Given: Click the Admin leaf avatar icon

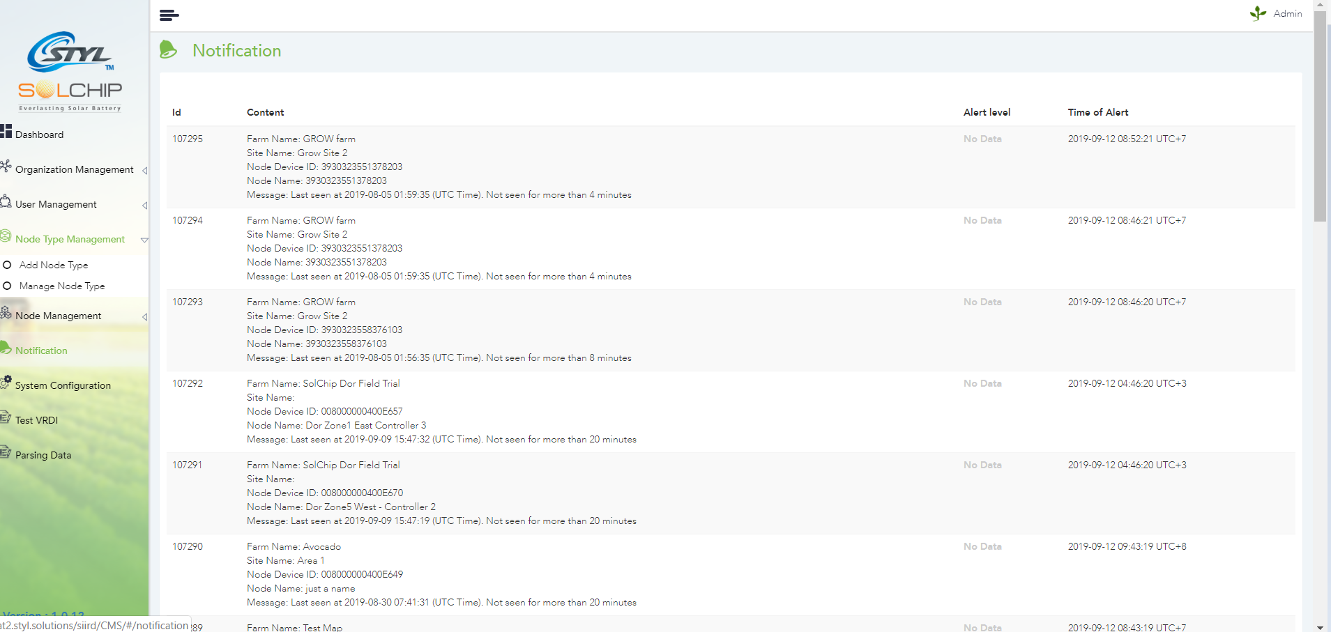Looking at the screenshot, I should click(x=1258, y=13).
